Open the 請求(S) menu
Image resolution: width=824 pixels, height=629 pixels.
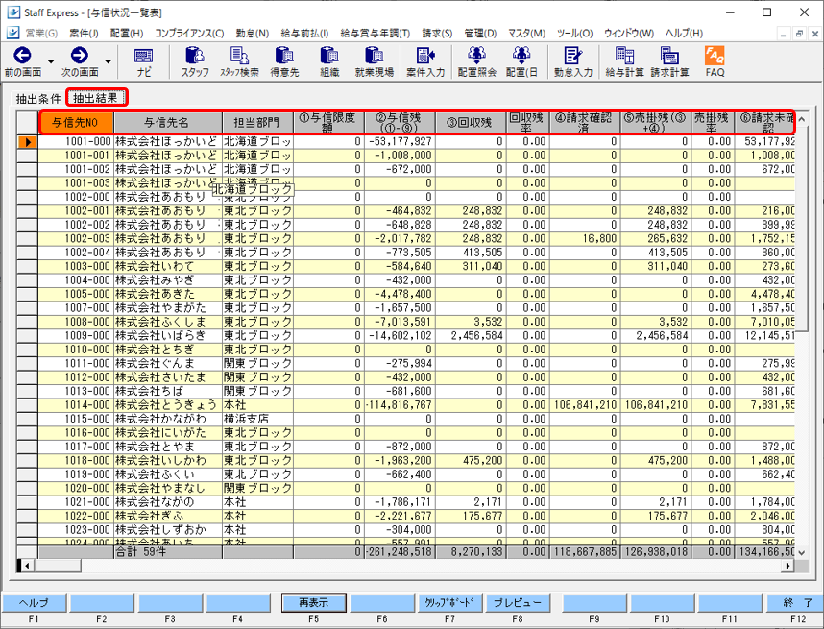point(437,33)
